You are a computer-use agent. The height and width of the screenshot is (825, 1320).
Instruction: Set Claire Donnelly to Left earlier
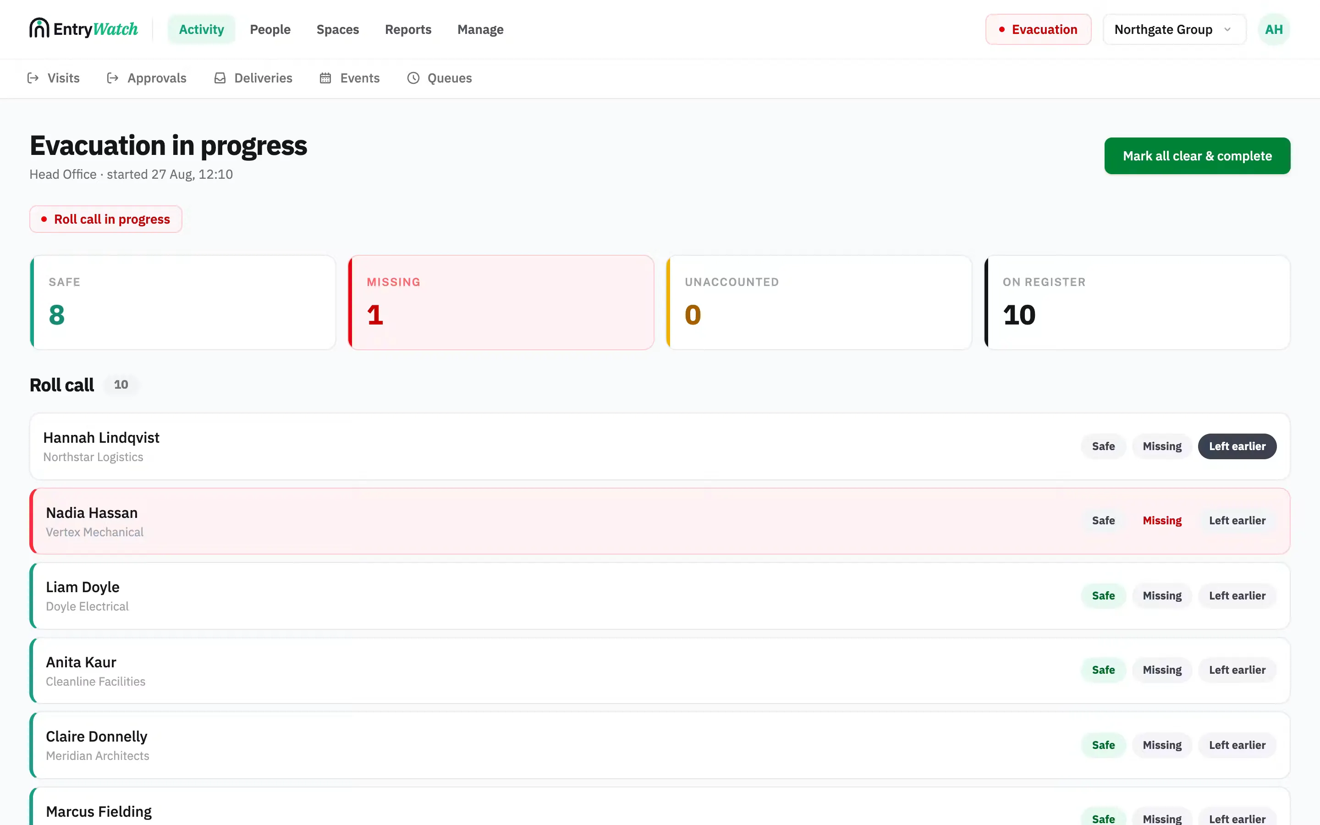click(x=1237, y=745)
